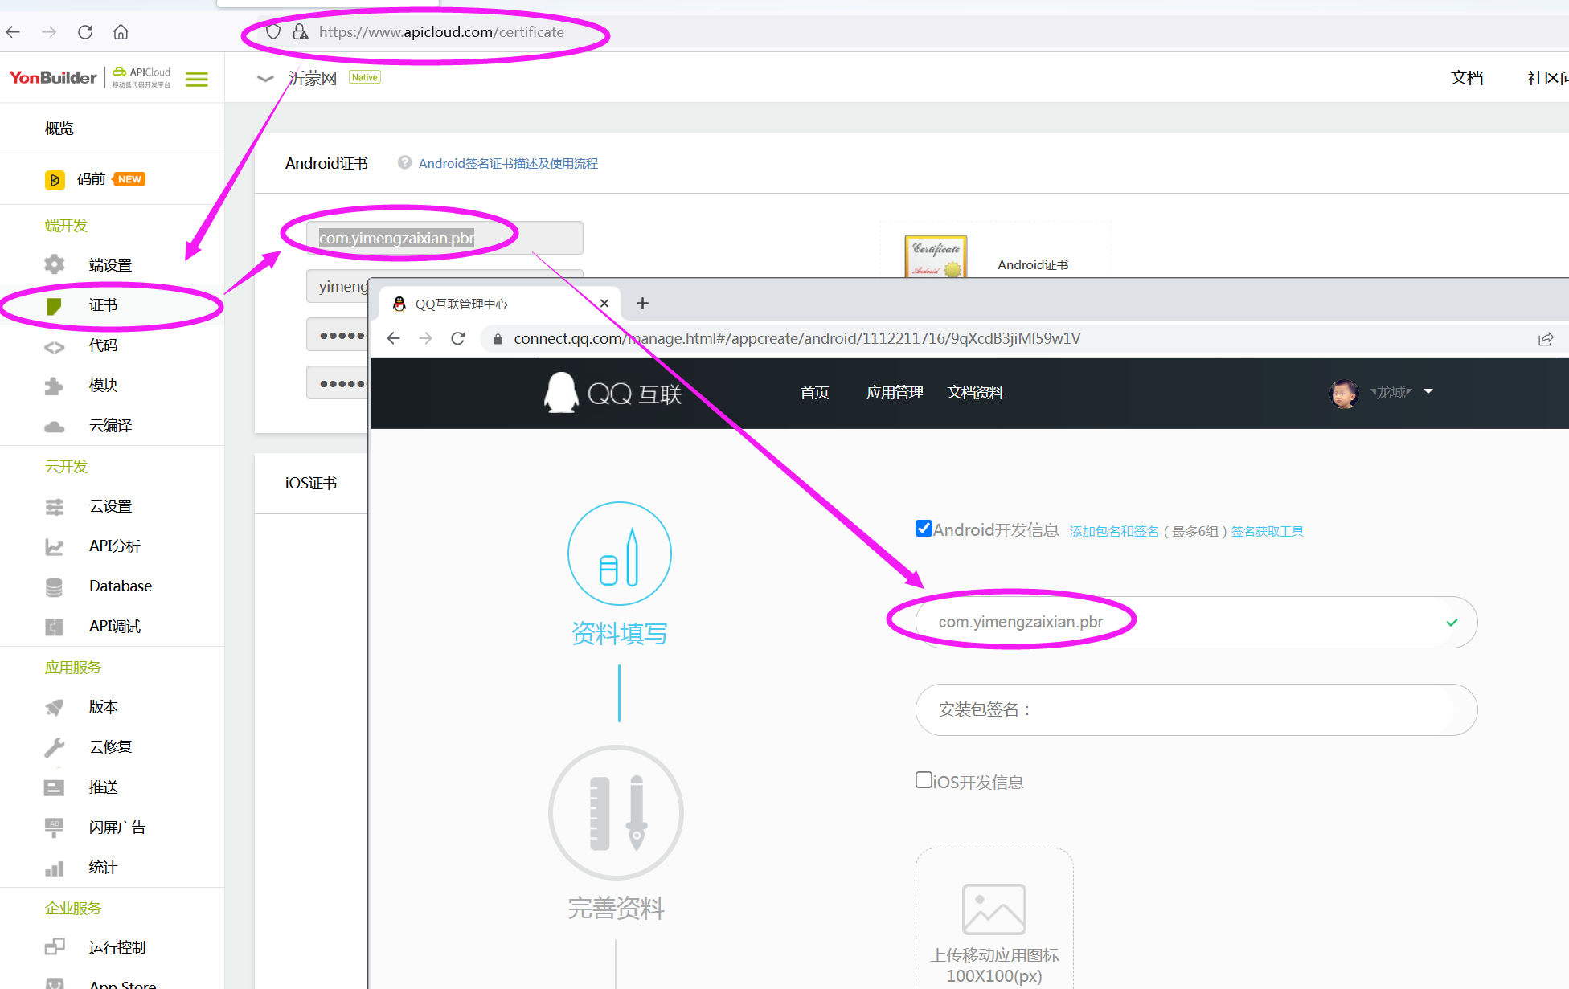Click the sliders icon beside 云设置
Screen dimensions: 1569x989
pos(54,507)
